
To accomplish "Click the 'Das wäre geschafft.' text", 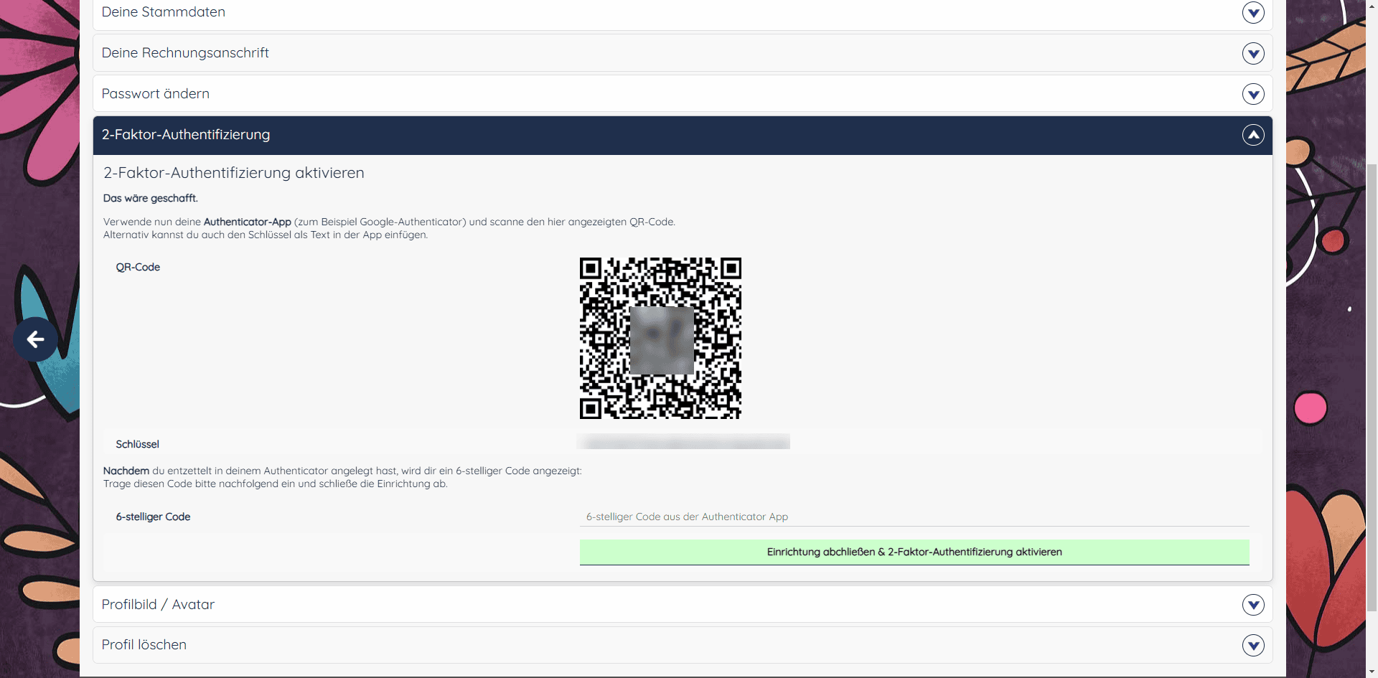I will pos(151,198).
